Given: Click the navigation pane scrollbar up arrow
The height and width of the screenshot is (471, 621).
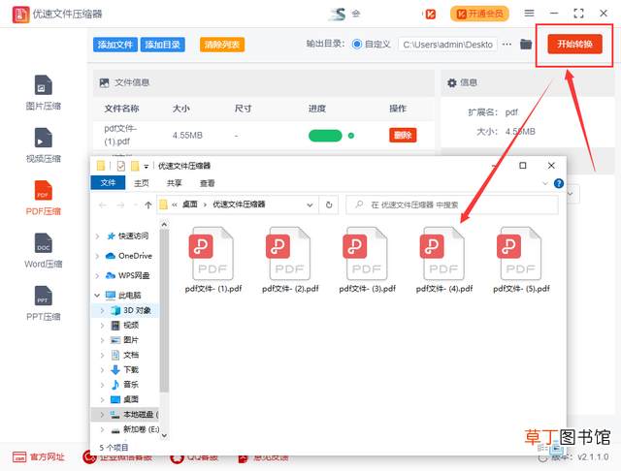Looking at the screenshot, I should pyautogui.click(x=164, y=225).
